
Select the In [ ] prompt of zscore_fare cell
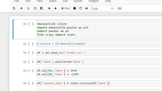(x=29, y=83)
